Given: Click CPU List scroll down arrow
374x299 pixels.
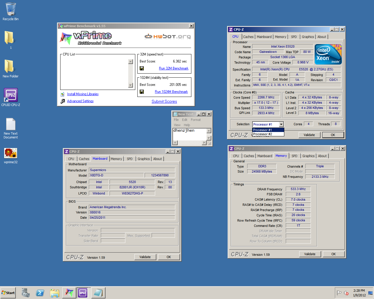Looking at the screenshot, I should (131, 85).
